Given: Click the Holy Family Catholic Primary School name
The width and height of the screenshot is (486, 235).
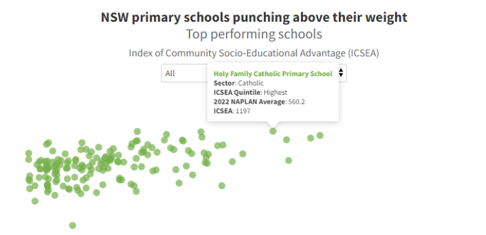Looking at the screenshot, I should (x=273, y=74).
